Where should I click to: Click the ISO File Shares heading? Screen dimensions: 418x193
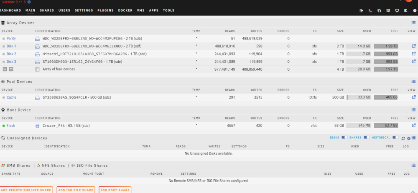(92, 166)
